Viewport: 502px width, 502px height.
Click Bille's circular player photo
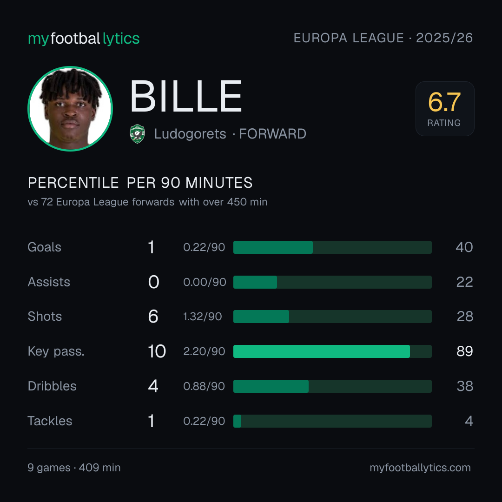pyautogui.click(x=70, y=108)
